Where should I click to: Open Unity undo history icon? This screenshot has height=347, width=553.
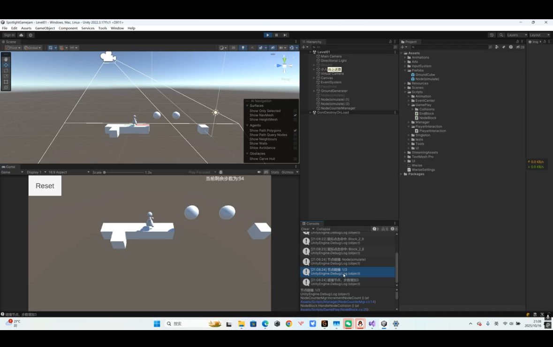[x=492, y=35]
